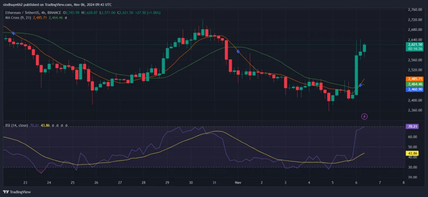Click the null symbol after MA Cross values
The image size is (428, 197).
[66, 17]
